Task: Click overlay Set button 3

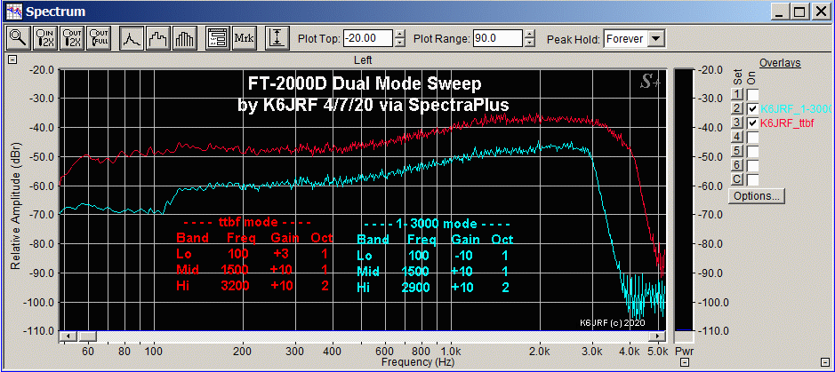Action: [x=737, y=123]
